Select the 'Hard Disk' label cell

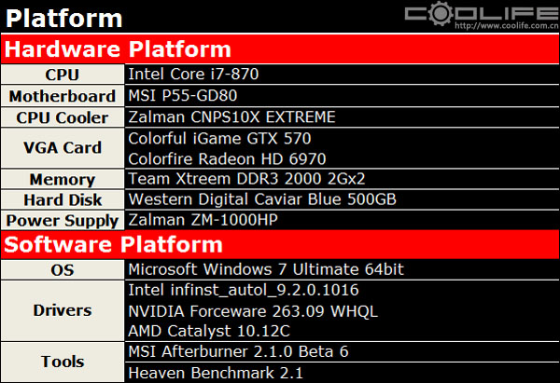63,199
